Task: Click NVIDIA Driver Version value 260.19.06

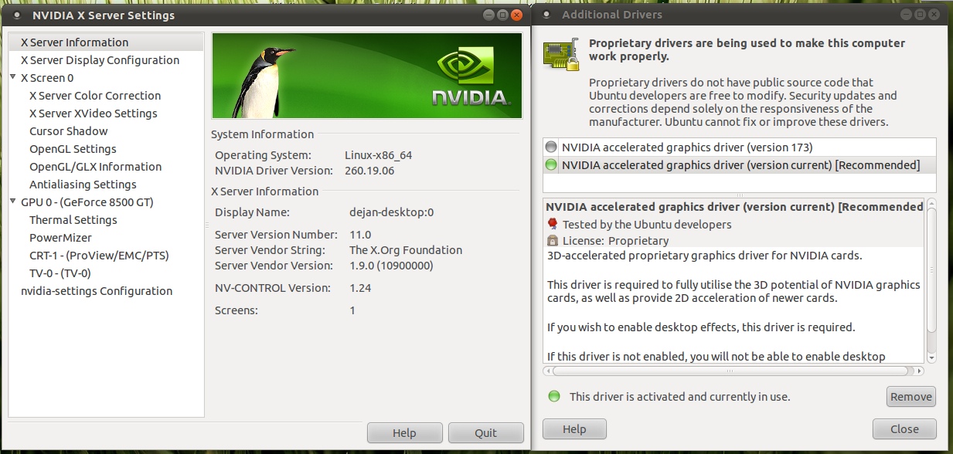Action: pyautogui.click(x=369, y=170)
